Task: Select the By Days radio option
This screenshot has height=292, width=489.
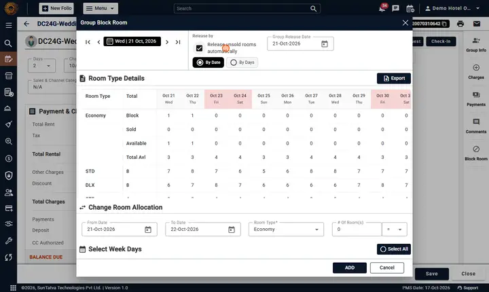Action: (242, 62)
